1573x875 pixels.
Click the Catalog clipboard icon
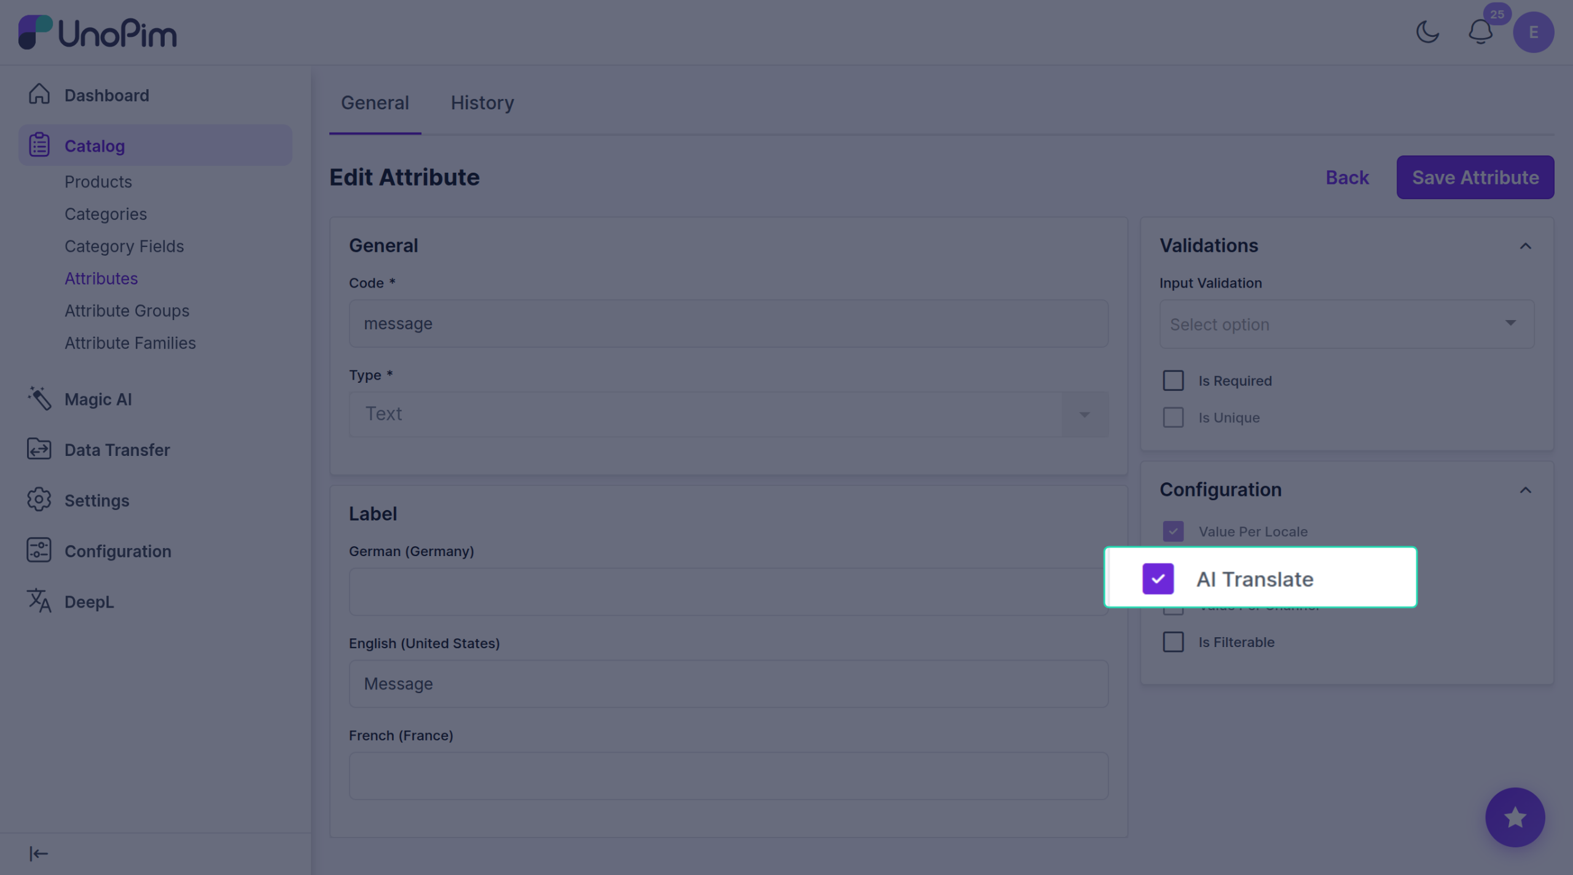coord(39,145)
